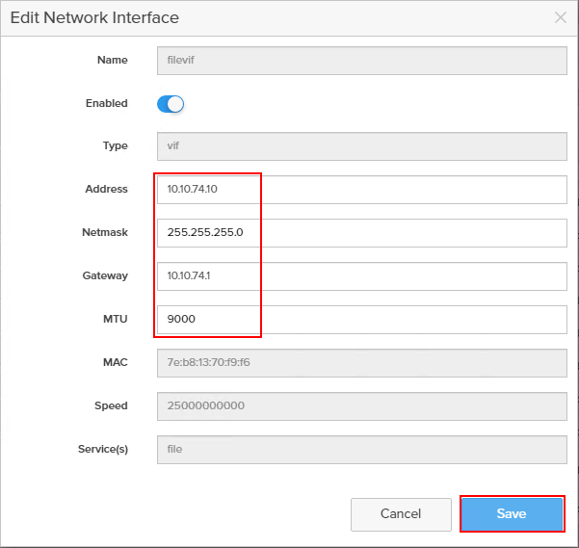Viewport: 579px width, 548px height.
Task: Close the Edit Network Interface dialog
Action: (561, 17)
